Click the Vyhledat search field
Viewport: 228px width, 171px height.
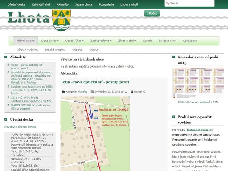(189, 4)
